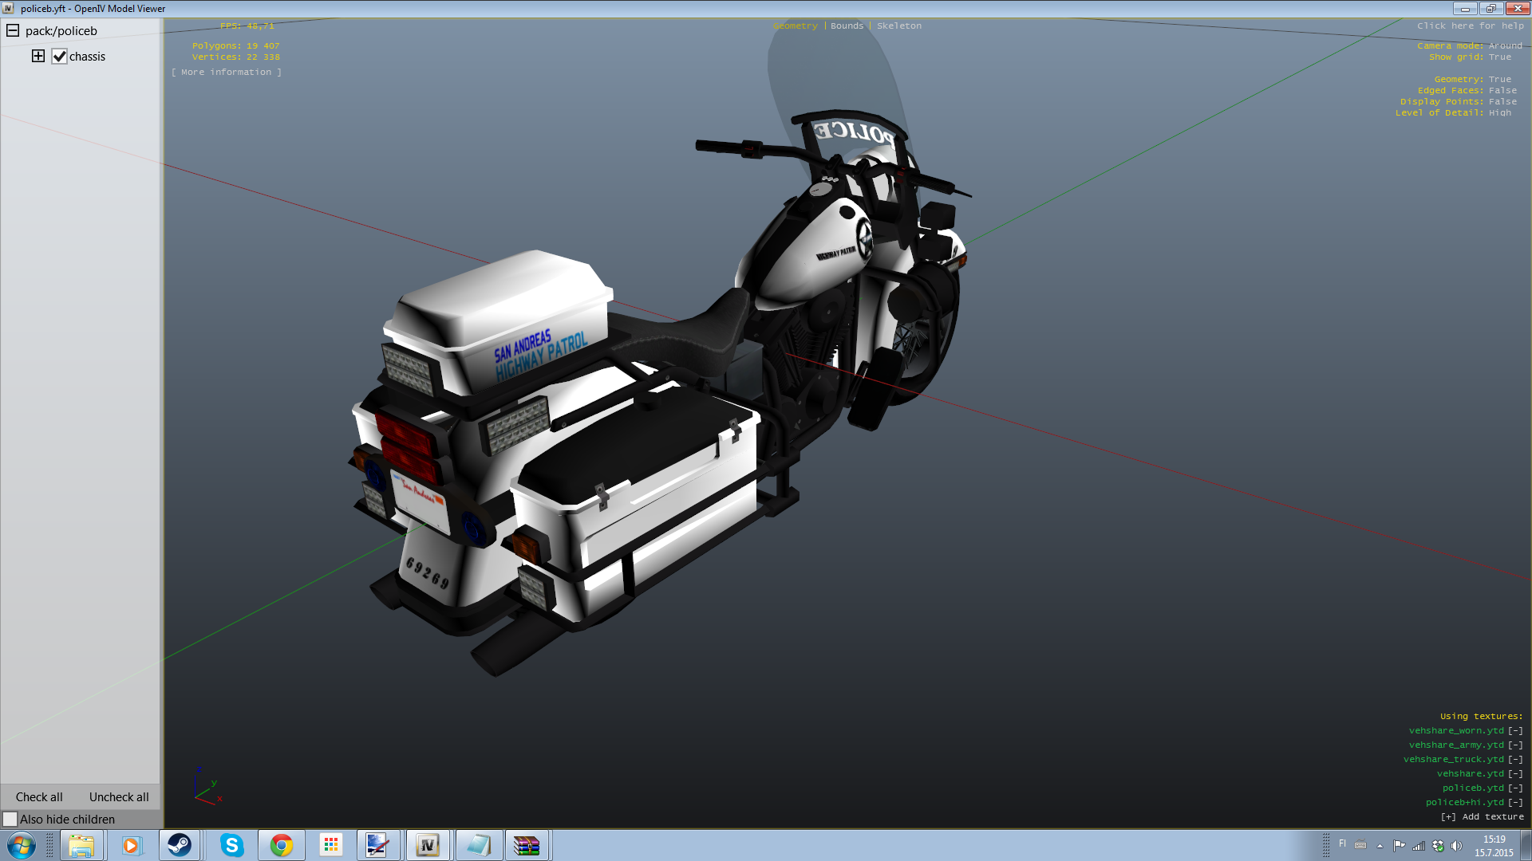Click the Uncheck all button

tap(119, 796)
